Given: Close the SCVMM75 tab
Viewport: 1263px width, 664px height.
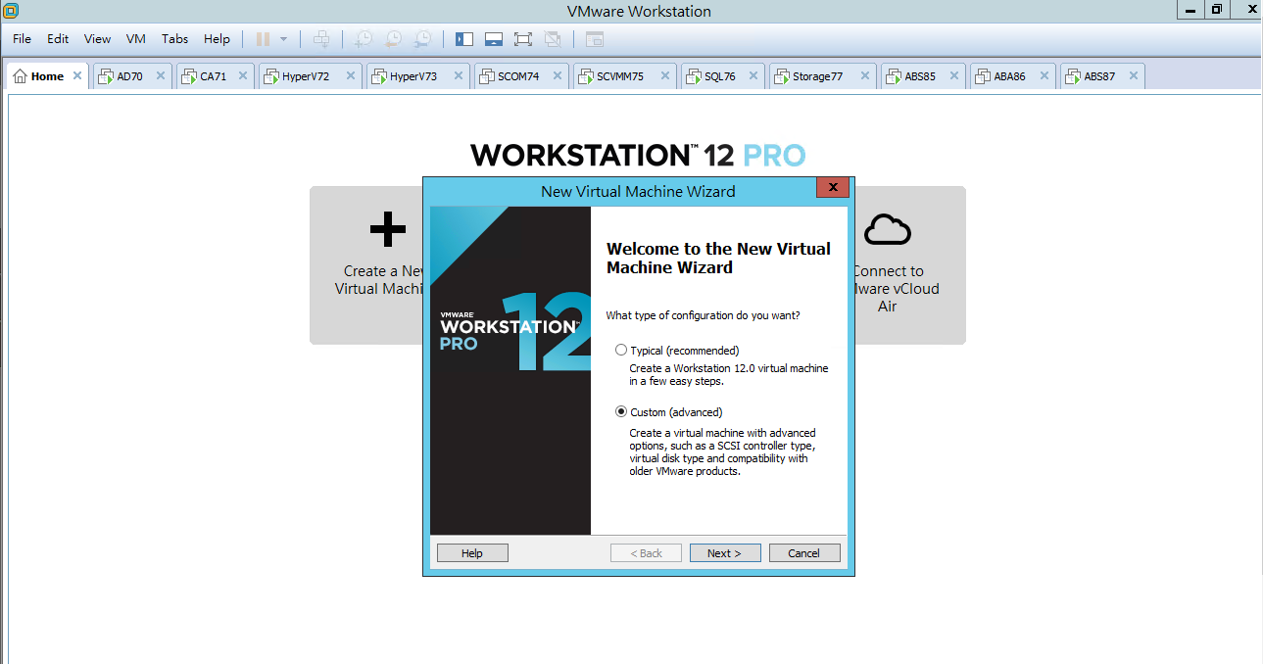Looking at the screenshot, I should pos(665,75).
